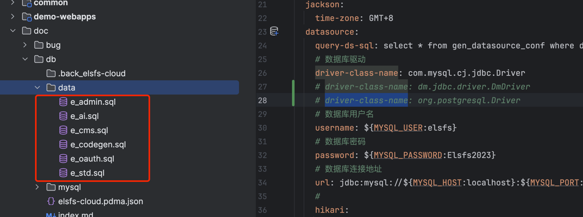Click the e_ai.sql database file icon
The width and height of the screenshot is (583, 217).
(63, 116)
